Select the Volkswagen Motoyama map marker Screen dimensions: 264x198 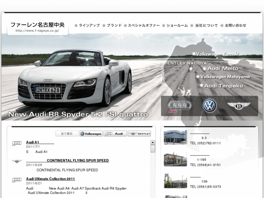tap(198, 77)
